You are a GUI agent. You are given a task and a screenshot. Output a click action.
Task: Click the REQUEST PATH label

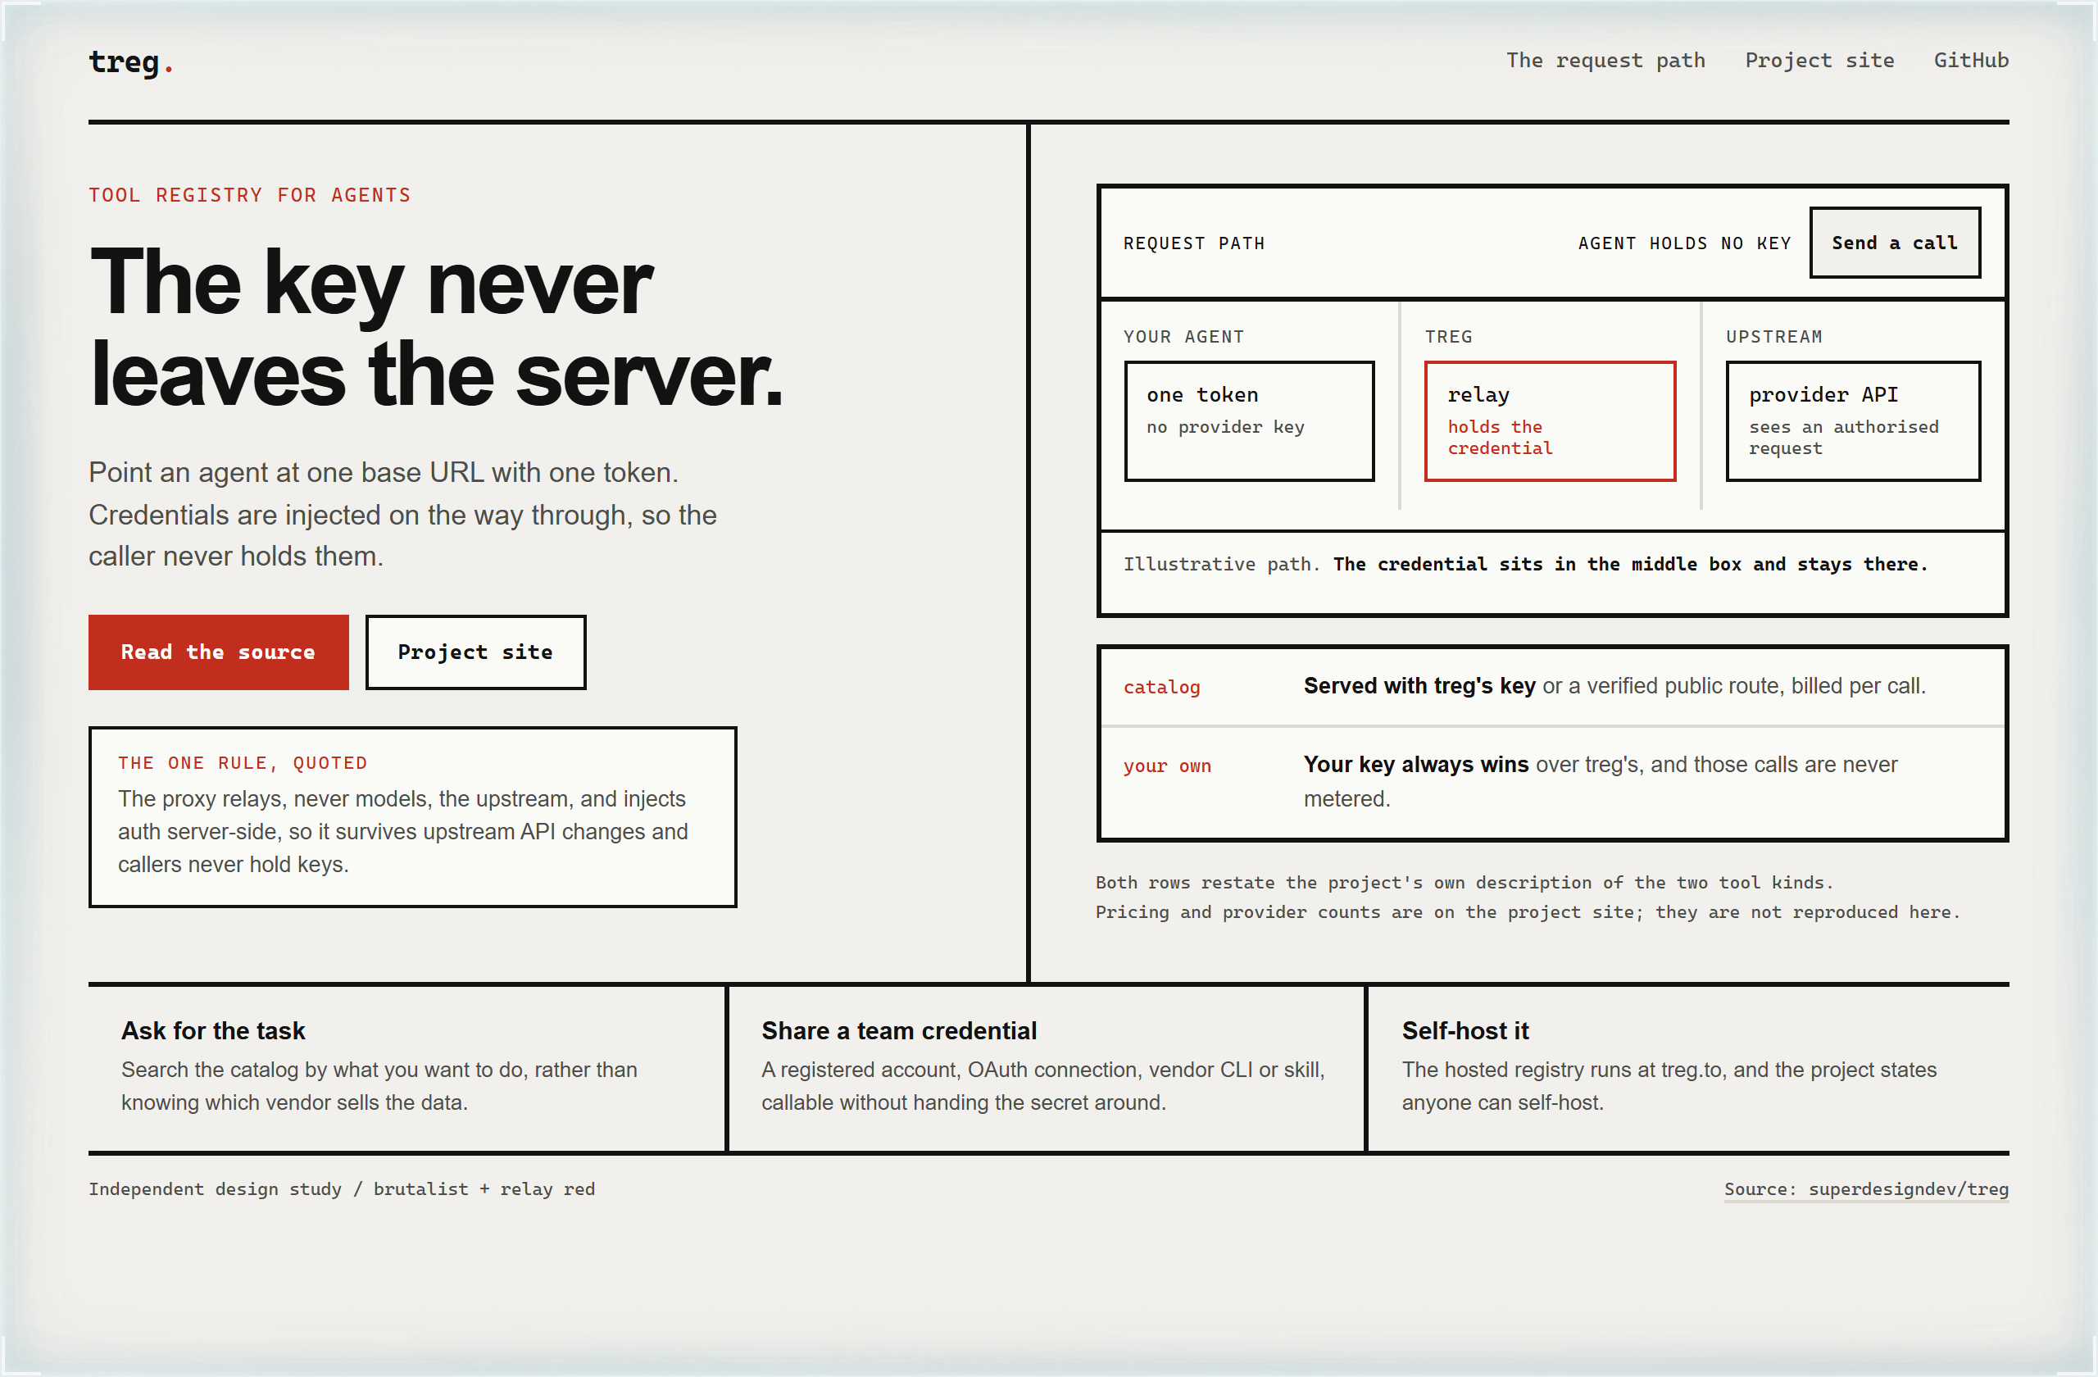point(1193,243)
